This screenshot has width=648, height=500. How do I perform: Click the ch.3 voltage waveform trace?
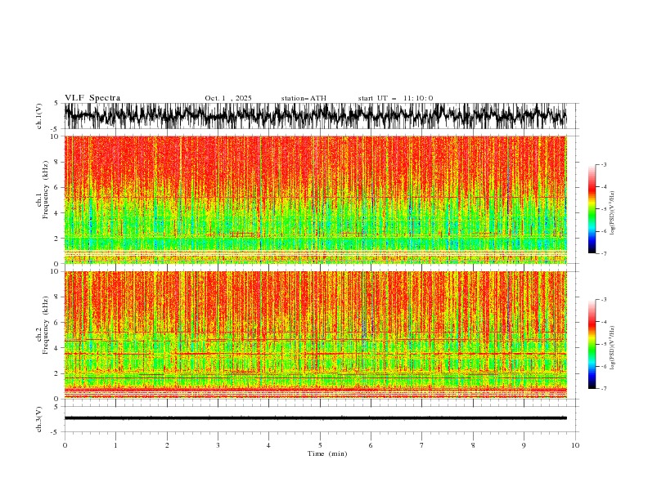pyautogui.click(x=315, y=418)
